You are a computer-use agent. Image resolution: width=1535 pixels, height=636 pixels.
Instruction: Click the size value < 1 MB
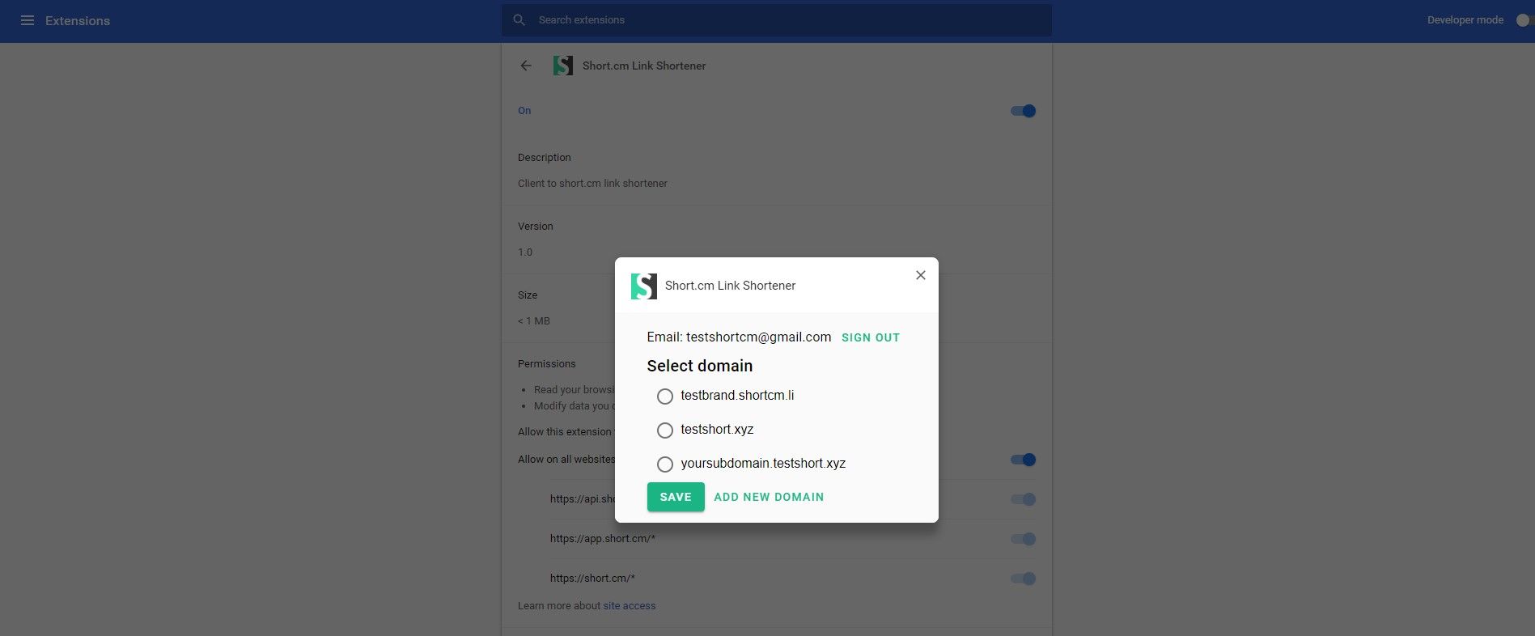pyautogui.click(x=534, y=321)
